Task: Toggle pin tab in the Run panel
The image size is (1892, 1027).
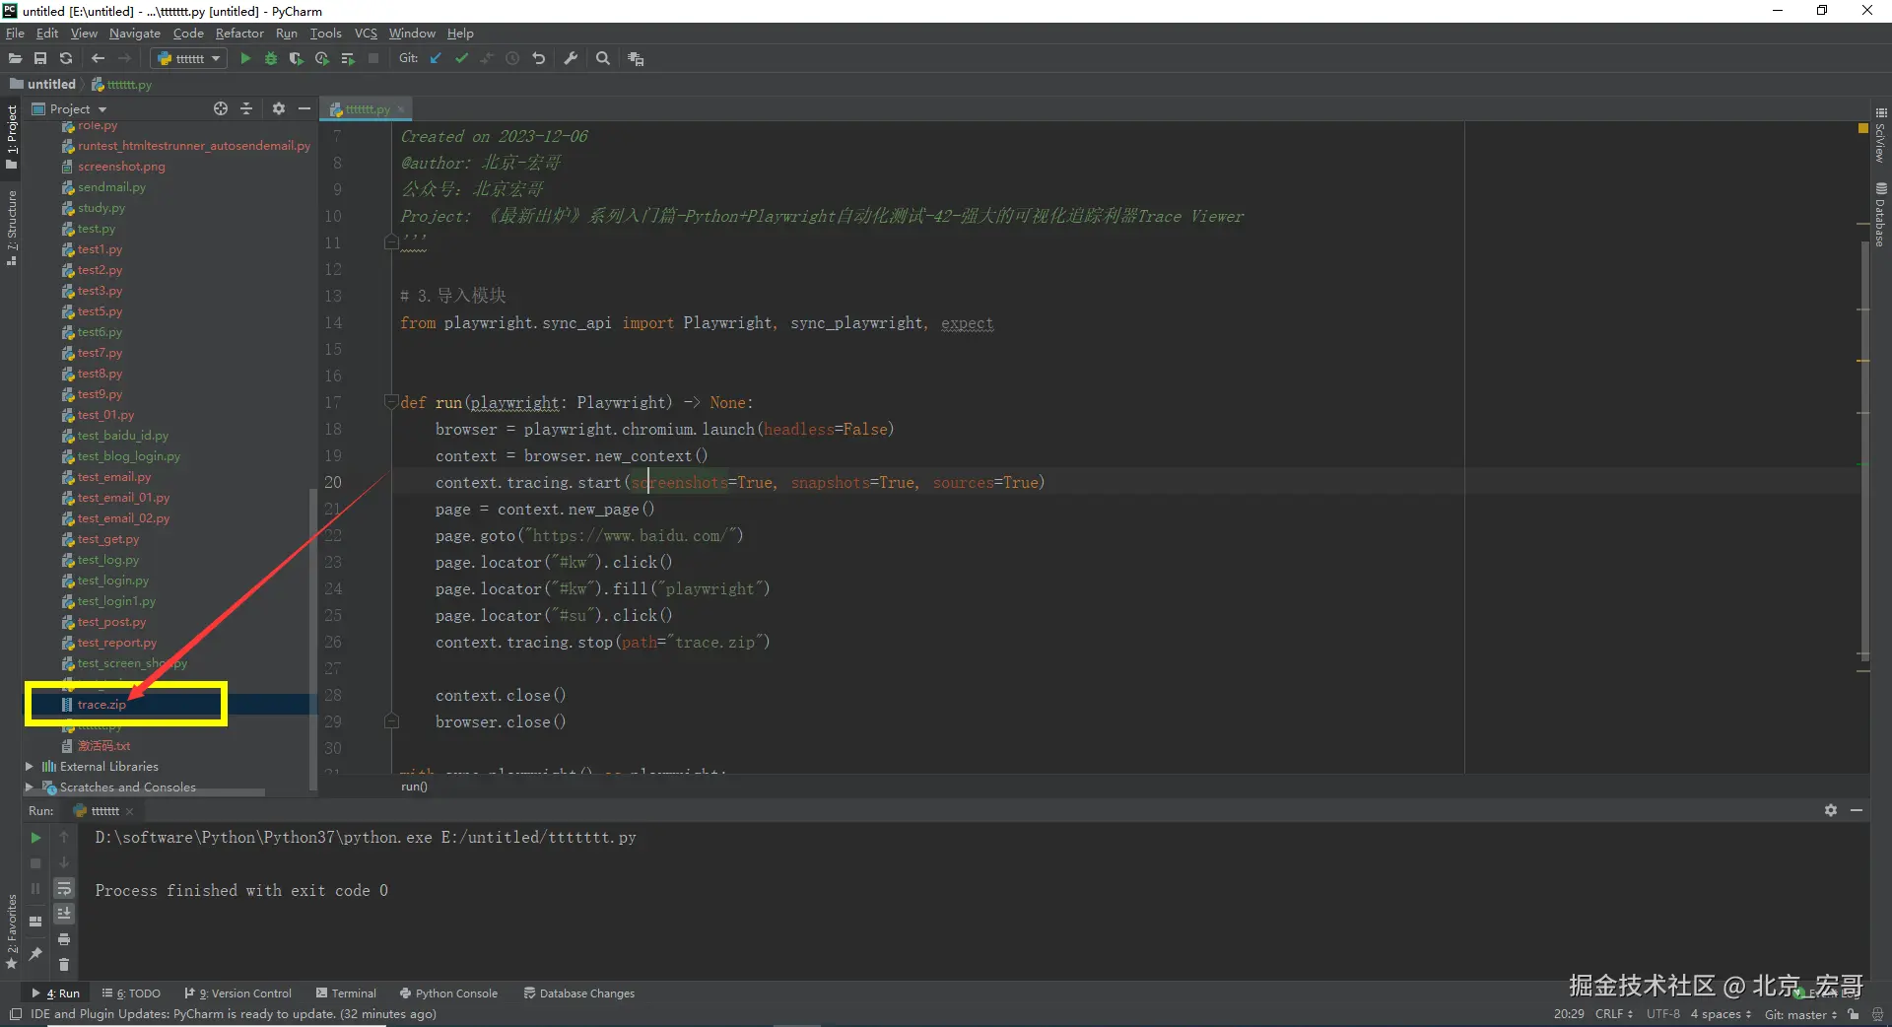Action: pyautogui.click(x=35, y=953)
